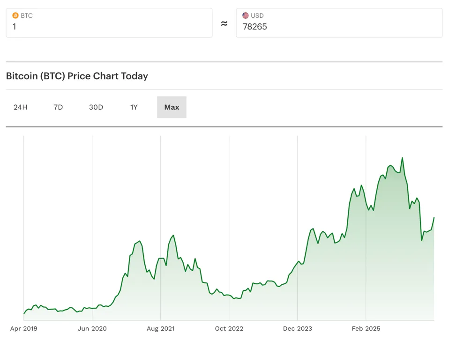Show the 30D price chart
This screenshot has height=341, width=449.
96,107
